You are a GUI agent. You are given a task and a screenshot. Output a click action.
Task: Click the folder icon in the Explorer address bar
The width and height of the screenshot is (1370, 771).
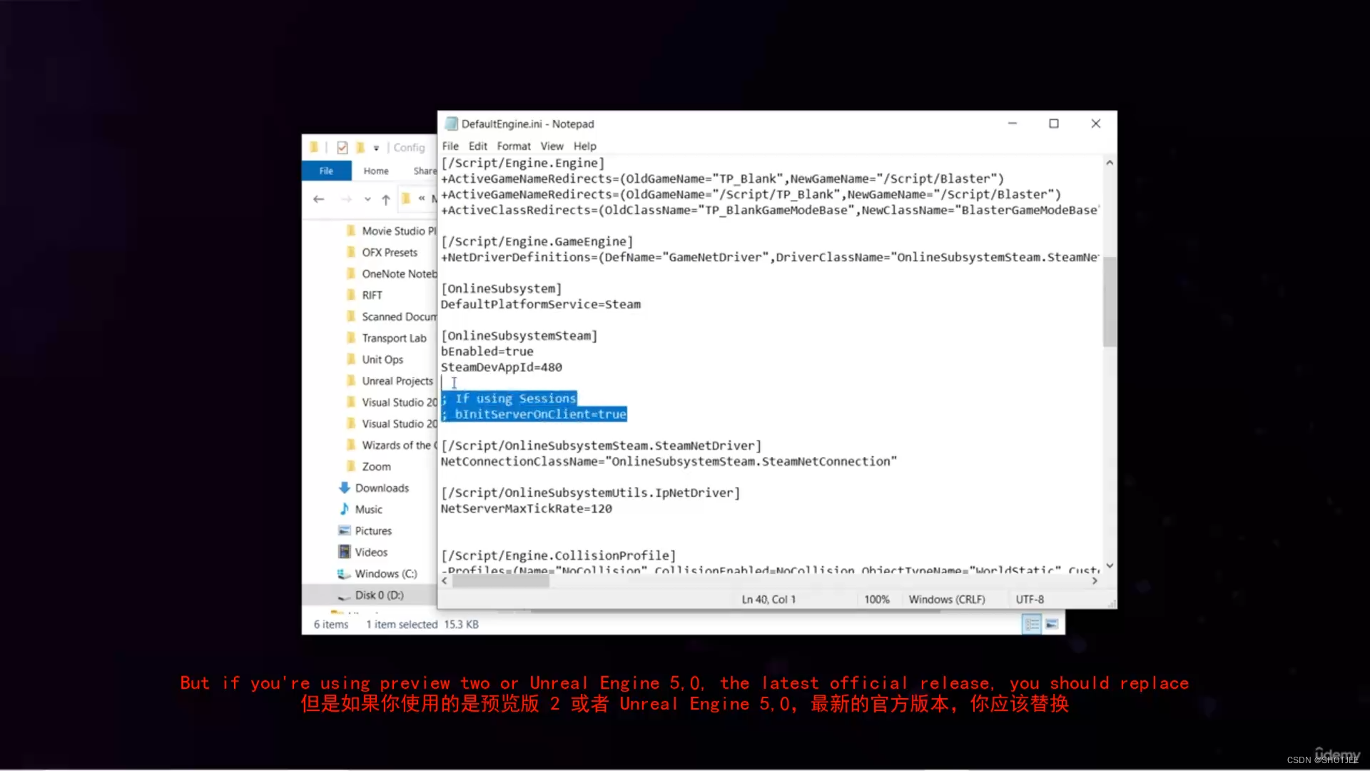pyautogui.click(x=407, y=199)
